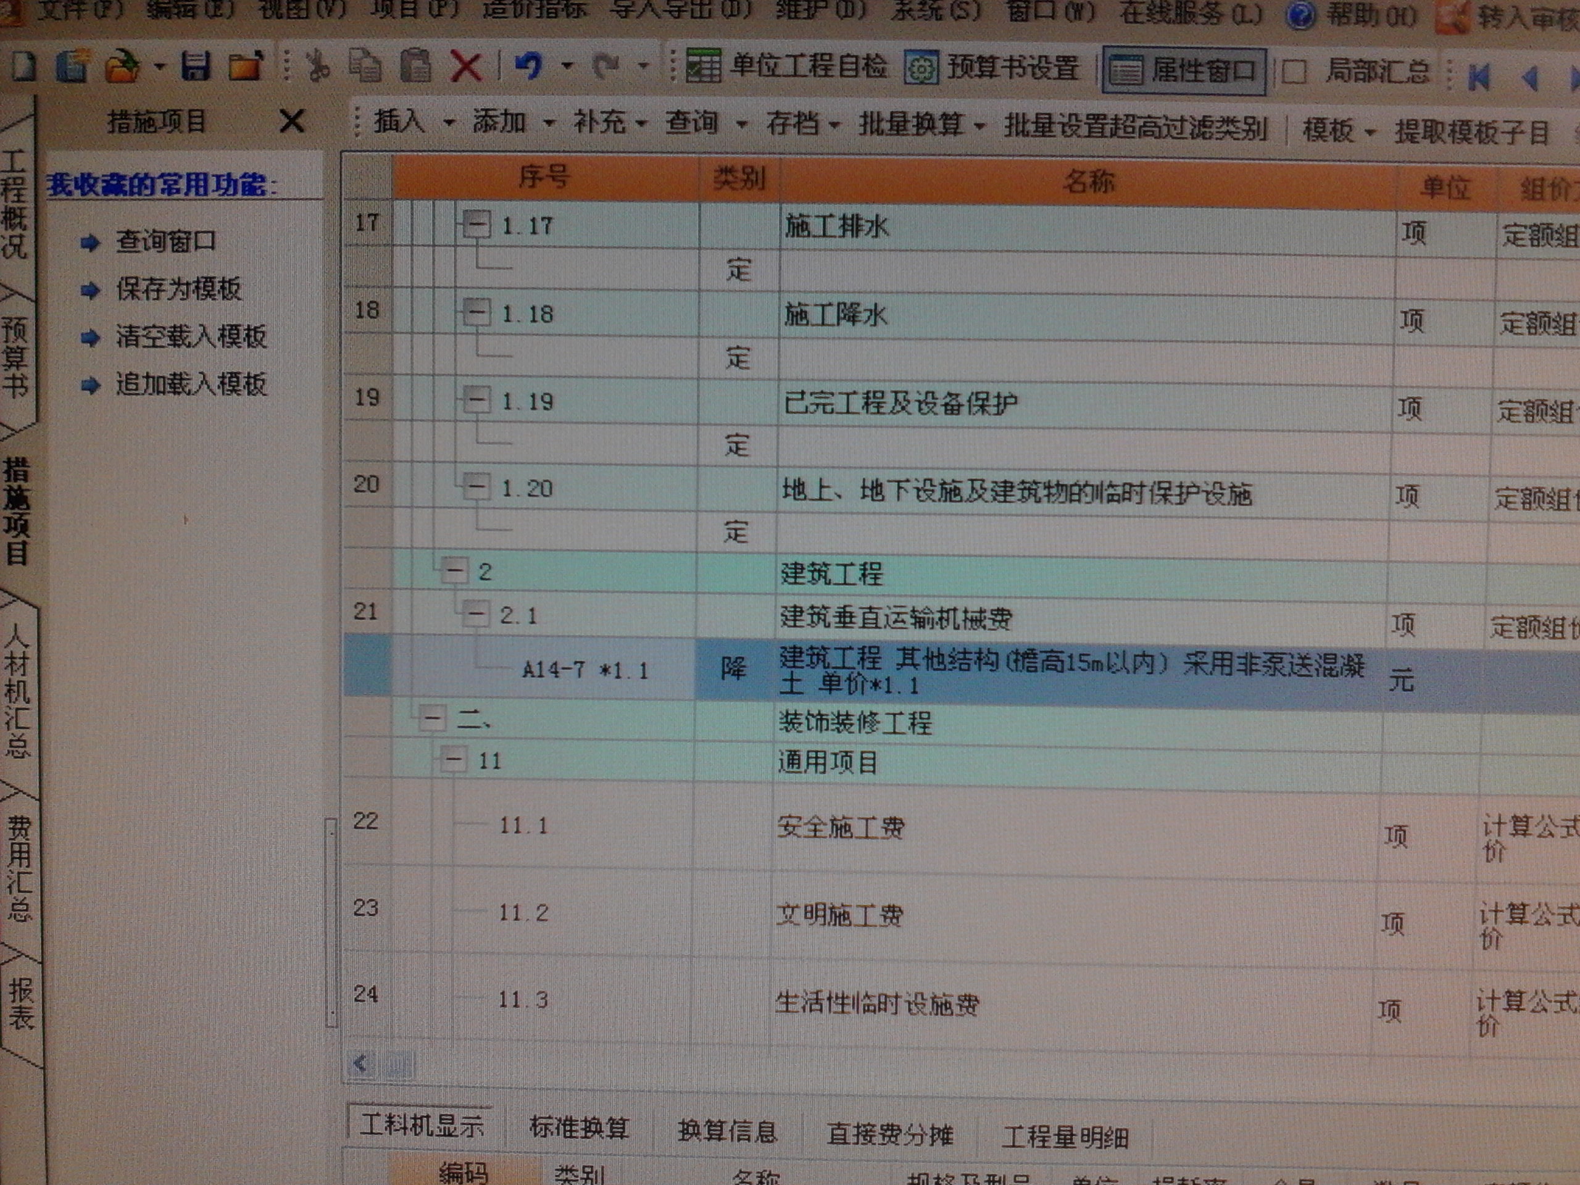Screen dimensions: 1580x1185
Task: Click the blue help question-mark icon
Action: pyautogui.click(x=1300, y=15)
